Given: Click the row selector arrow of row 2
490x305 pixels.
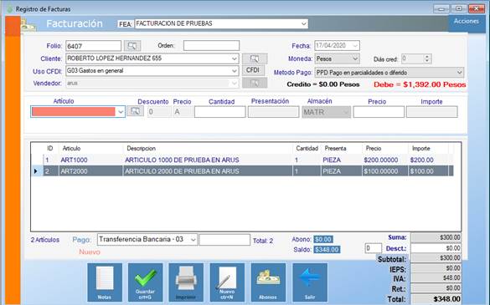Looking at the screenshot, I should (36, 171).
